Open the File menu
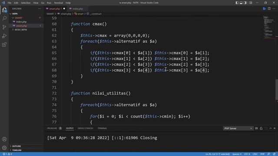Viewport: 278px width, 156px height. (x=10, y=3)
